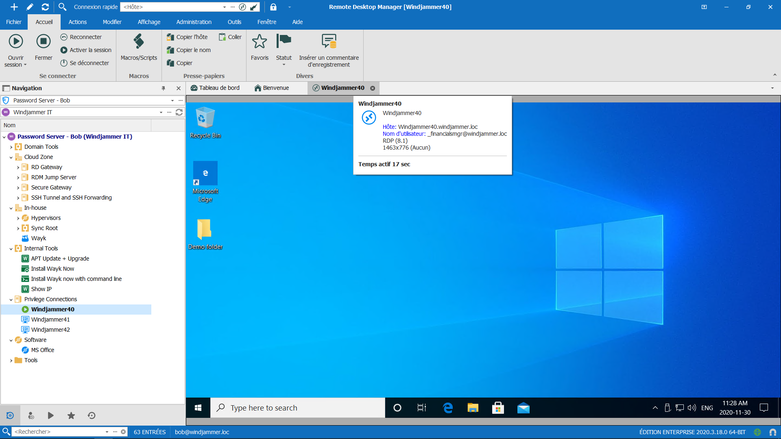Click the remote Windows Start button
The width and height of the screenshot is (781, 439).
coord(198,408)
